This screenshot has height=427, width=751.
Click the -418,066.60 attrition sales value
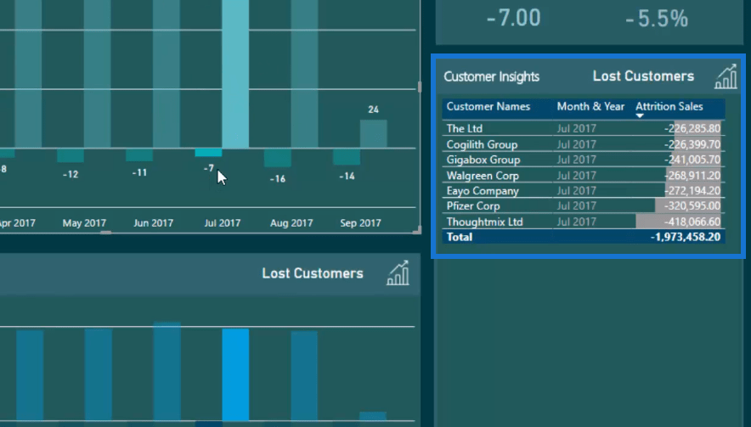click(692, 222)
